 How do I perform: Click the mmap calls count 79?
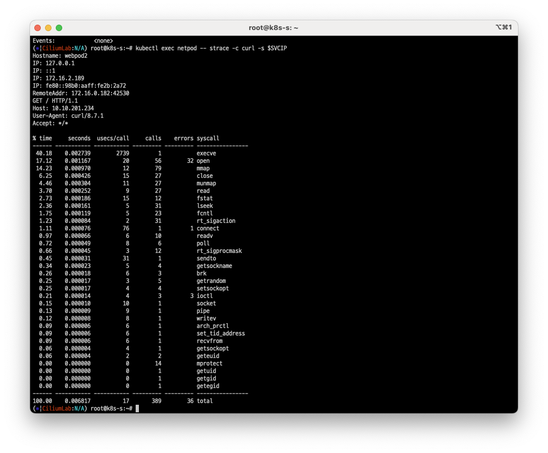tap(158, 168)
